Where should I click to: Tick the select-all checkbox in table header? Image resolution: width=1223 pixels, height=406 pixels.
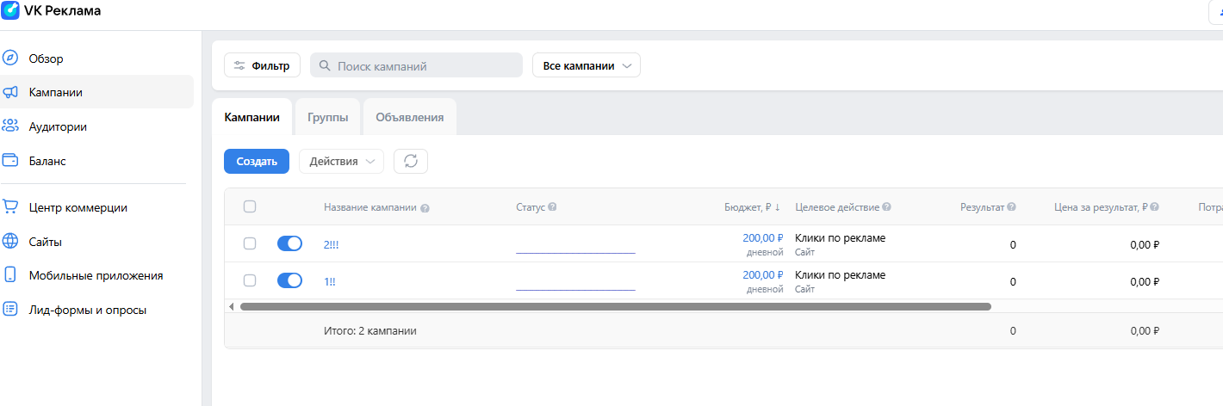click(250, 206)
